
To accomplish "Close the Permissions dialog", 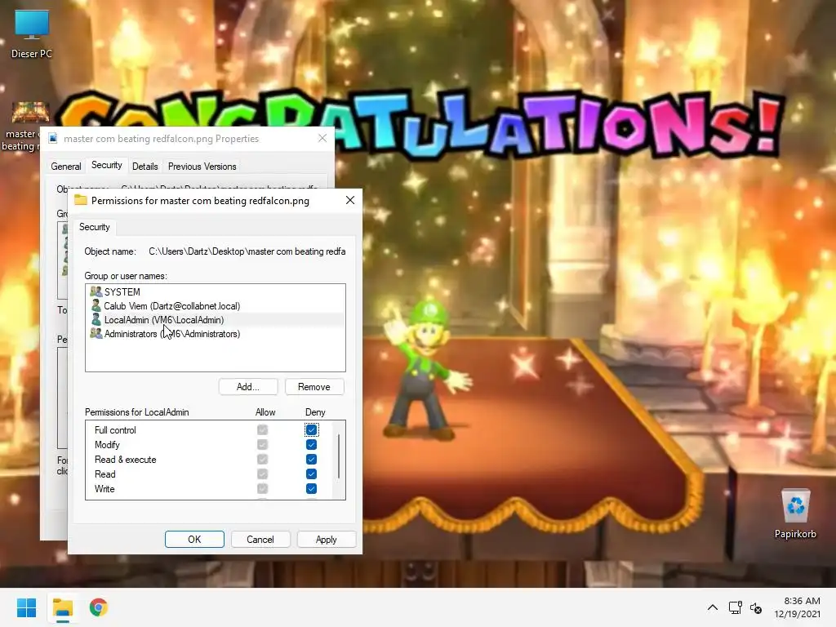I will (x=349, y=200).
